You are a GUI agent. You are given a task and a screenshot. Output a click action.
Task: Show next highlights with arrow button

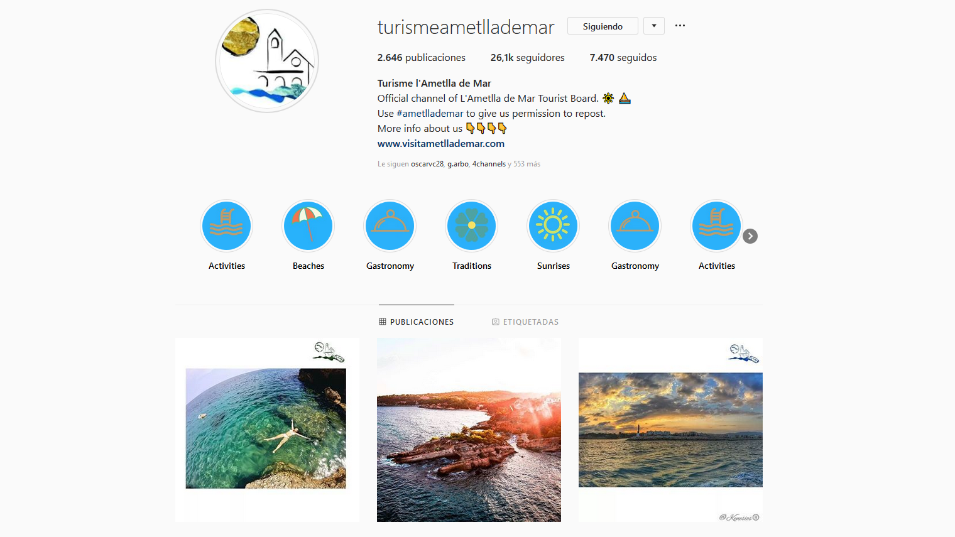[x=750, y=236]
